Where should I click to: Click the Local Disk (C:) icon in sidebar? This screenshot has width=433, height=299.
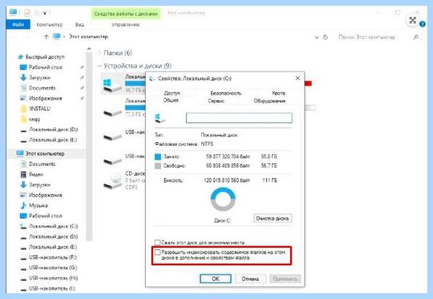(23, 226)
